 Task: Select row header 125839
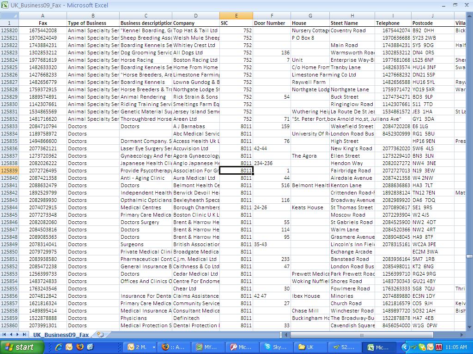coord(9,171)
